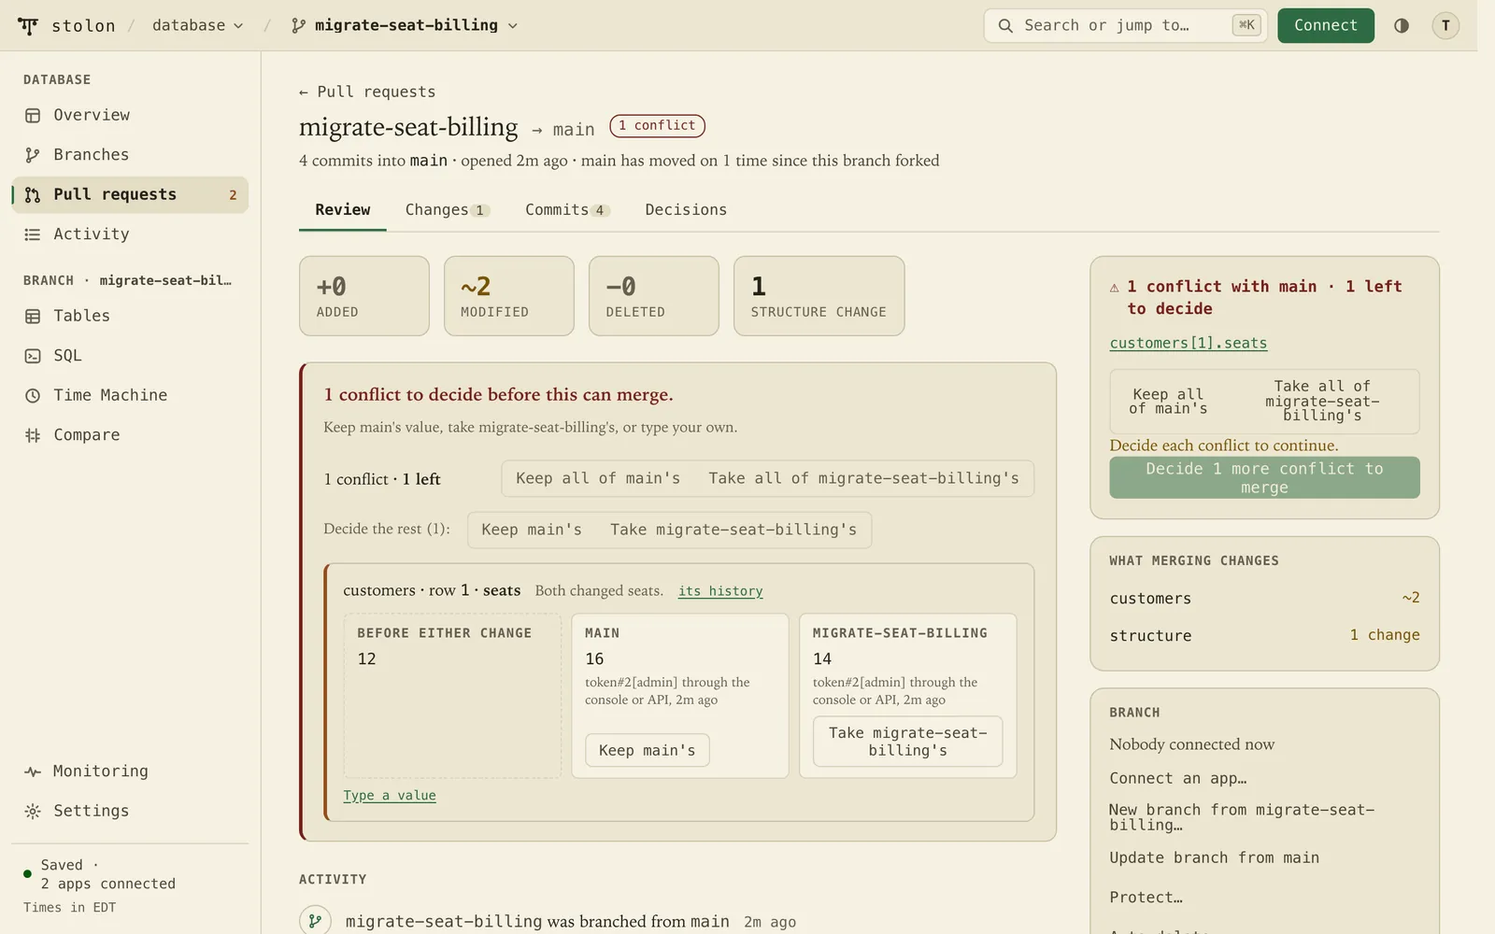
Task: Click 'Keep all of main's' in right sidebar
Action: [x=1168, y=402]
